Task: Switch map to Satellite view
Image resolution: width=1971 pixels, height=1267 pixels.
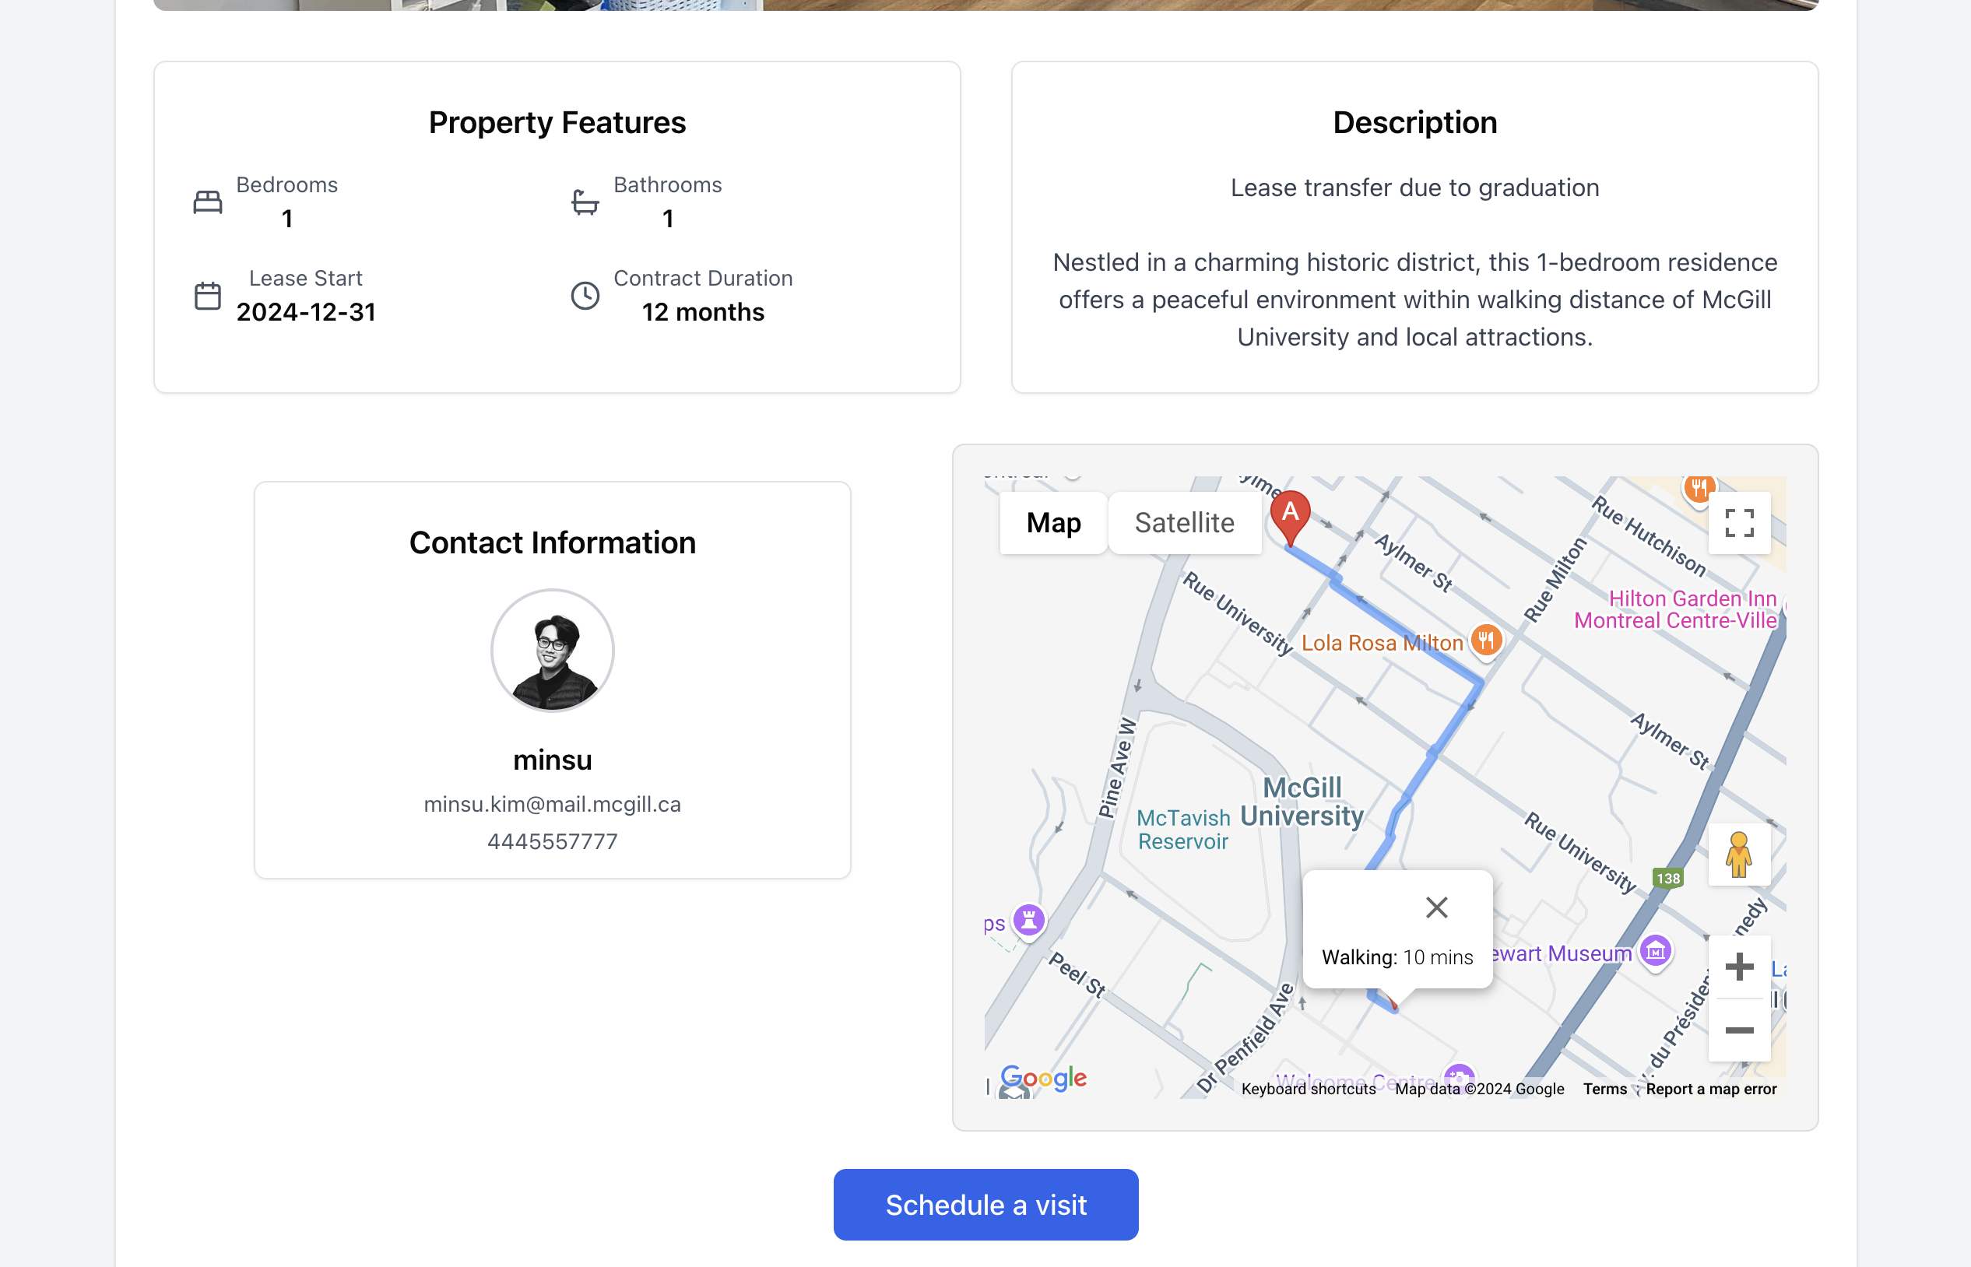Action: pyautogui.click(x=1183, y=523)
